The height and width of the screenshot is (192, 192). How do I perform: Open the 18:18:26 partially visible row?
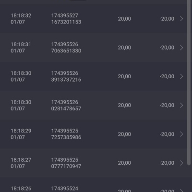[x=94, y=185]
